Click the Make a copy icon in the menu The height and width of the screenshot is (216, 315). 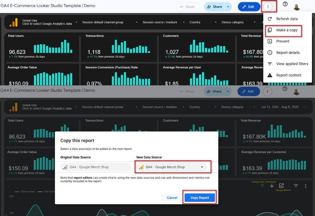[270, 30]
